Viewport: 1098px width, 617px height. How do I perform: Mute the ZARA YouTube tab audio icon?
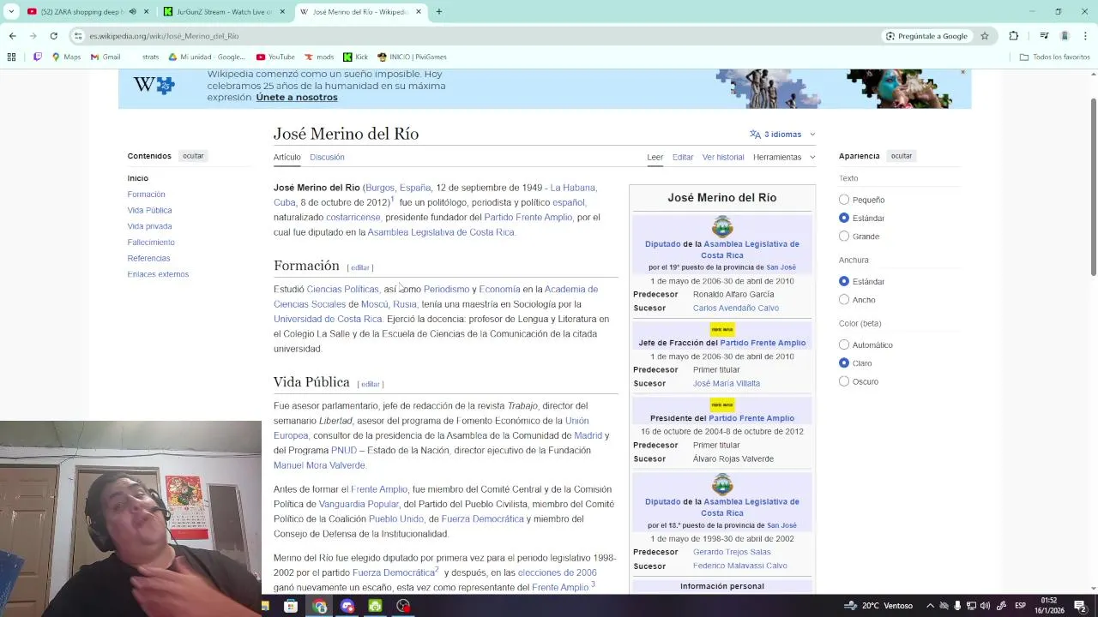click(x=132, y=12)
